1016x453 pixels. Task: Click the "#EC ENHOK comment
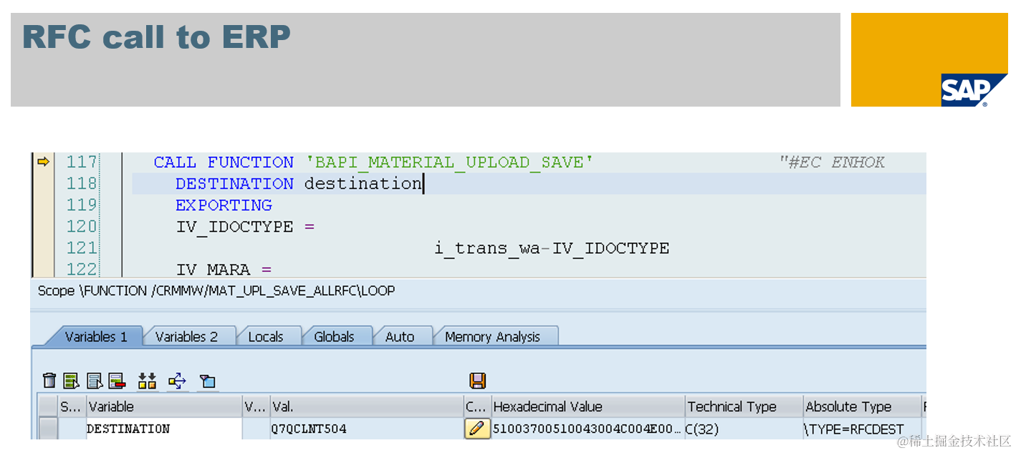[x=832, y=162]
